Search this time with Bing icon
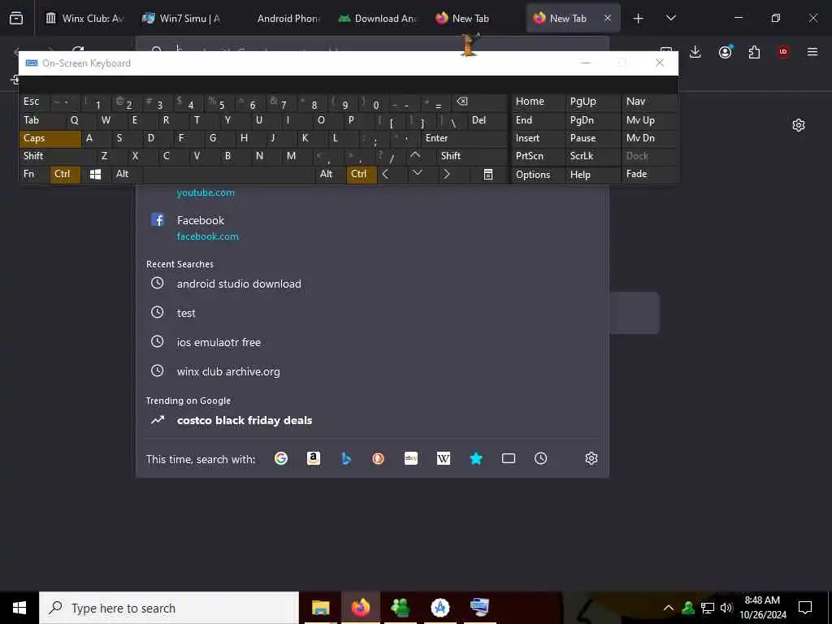Screen dimensions: 832x624 tap(346, 458)
